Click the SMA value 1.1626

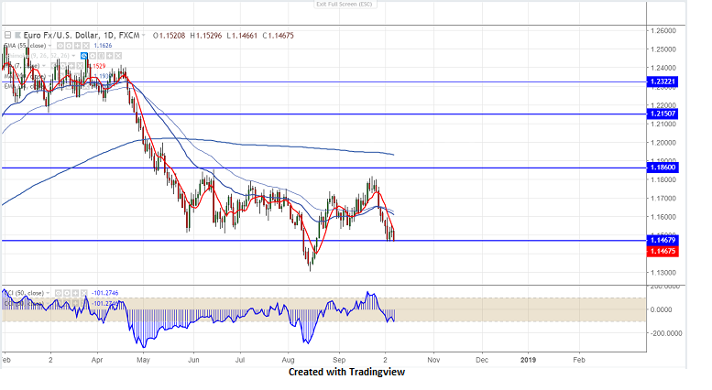click(103, 46)
